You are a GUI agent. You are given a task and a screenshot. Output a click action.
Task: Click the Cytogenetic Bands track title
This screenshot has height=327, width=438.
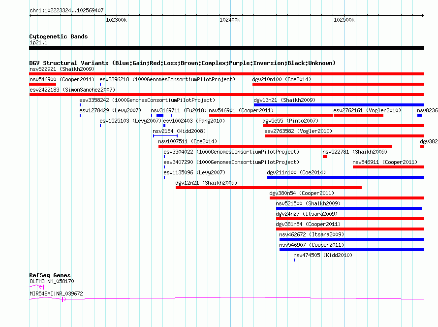59,36
